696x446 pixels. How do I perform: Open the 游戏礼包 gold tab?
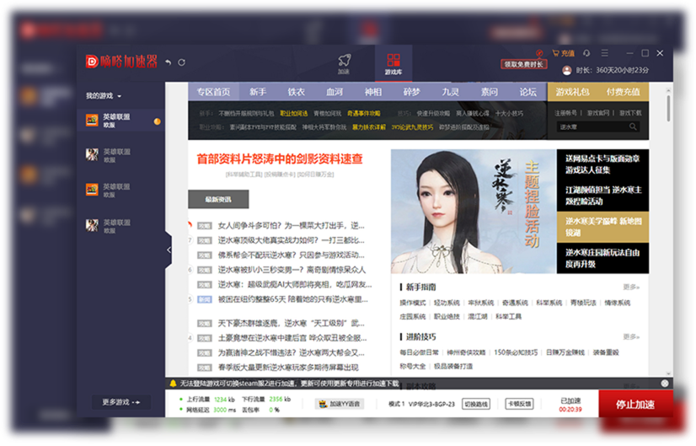click(x=573, y=92)
